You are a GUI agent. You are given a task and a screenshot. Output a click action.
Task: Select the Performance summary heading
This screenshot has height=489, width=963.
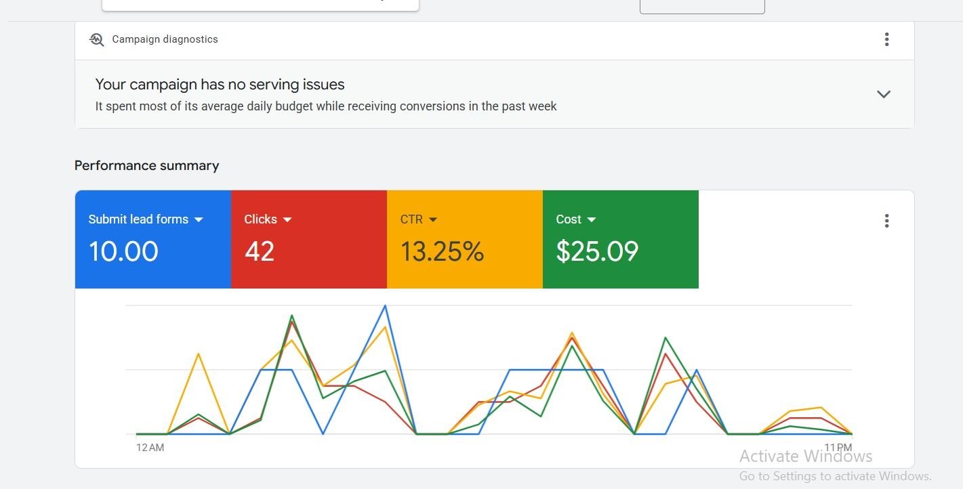click(146, 166)
